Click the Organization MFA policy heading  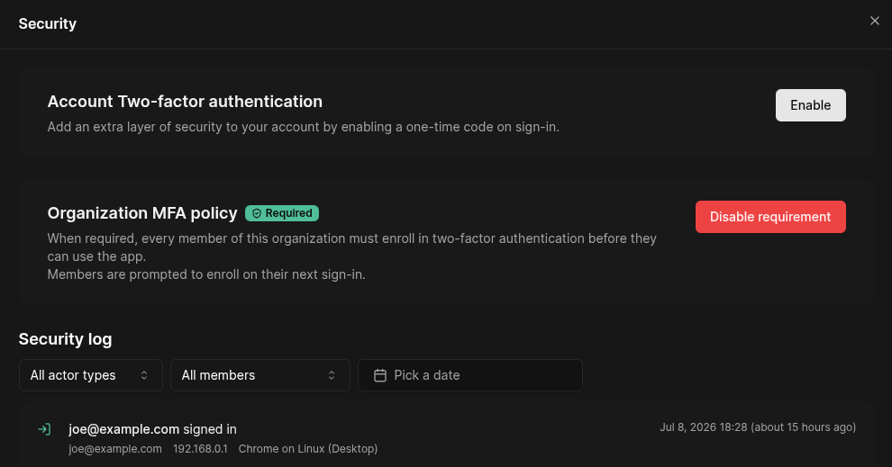[142, 213]
